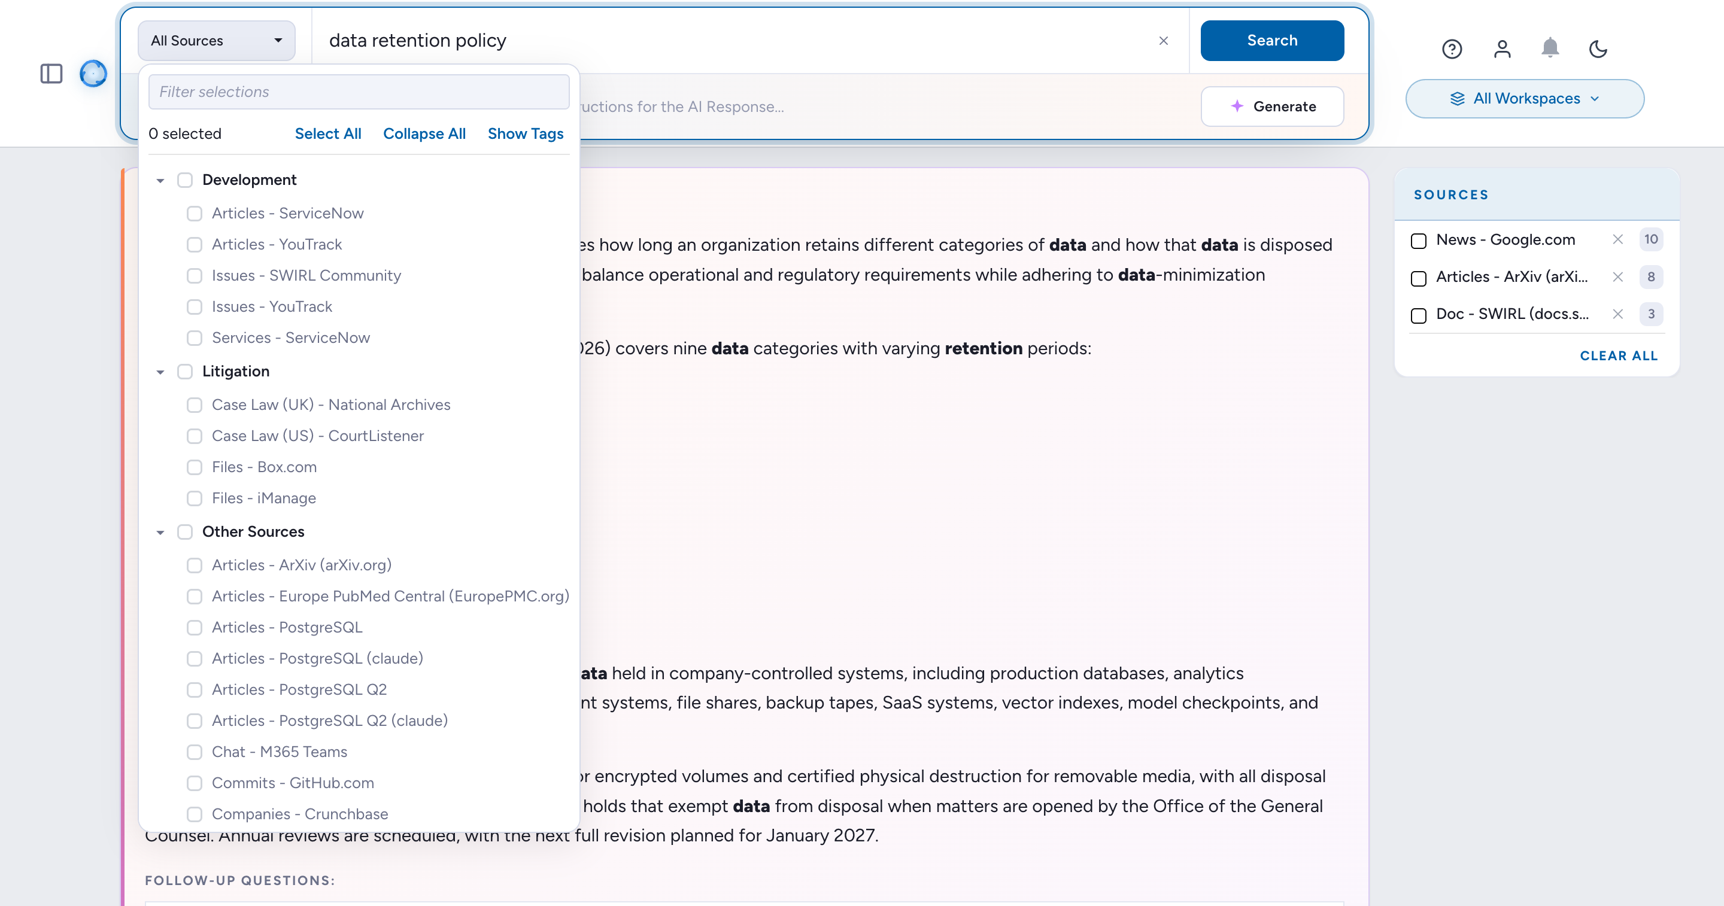Click Show Tags link
The width and height of the screenshot is (1724, 906).
[x=526, y=134]
